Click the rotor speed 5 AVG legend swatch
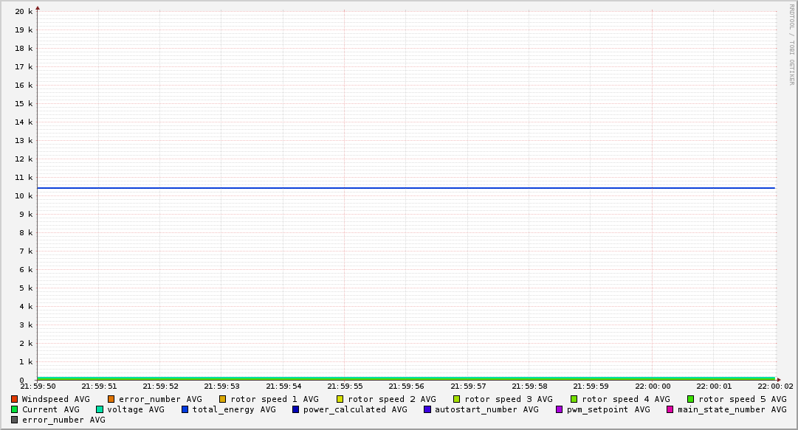798x430 pixels. (x=691, y=399)
